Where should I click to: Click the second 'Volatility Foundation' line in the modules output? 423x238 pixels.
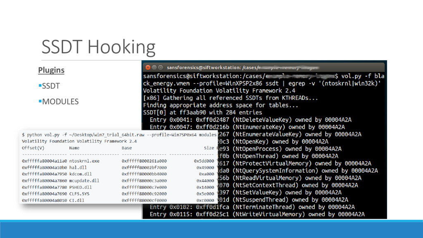[79, 141]
